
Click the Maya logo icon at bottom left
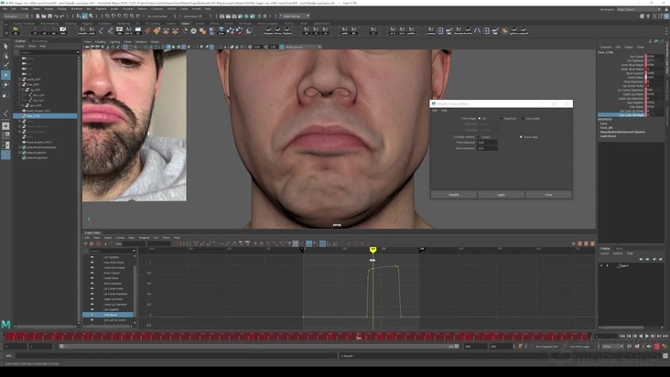click(x=5, y=325)
